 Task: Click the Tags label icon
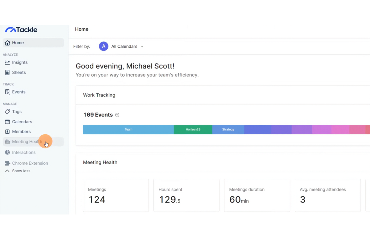(7, 112)
